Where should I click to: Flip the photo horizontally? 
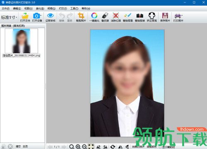pyautogui.click(x=120, y=147)
